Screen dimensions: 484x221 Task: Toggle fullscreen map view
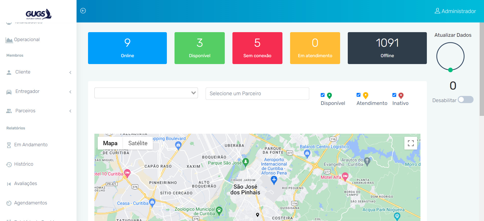[411, 143]
